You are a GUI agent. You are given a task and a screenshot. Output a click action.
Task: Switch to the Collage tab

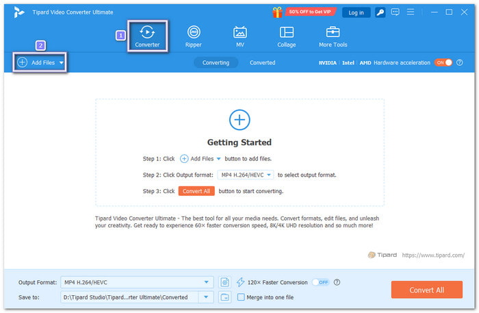click(x=286, y=36)
